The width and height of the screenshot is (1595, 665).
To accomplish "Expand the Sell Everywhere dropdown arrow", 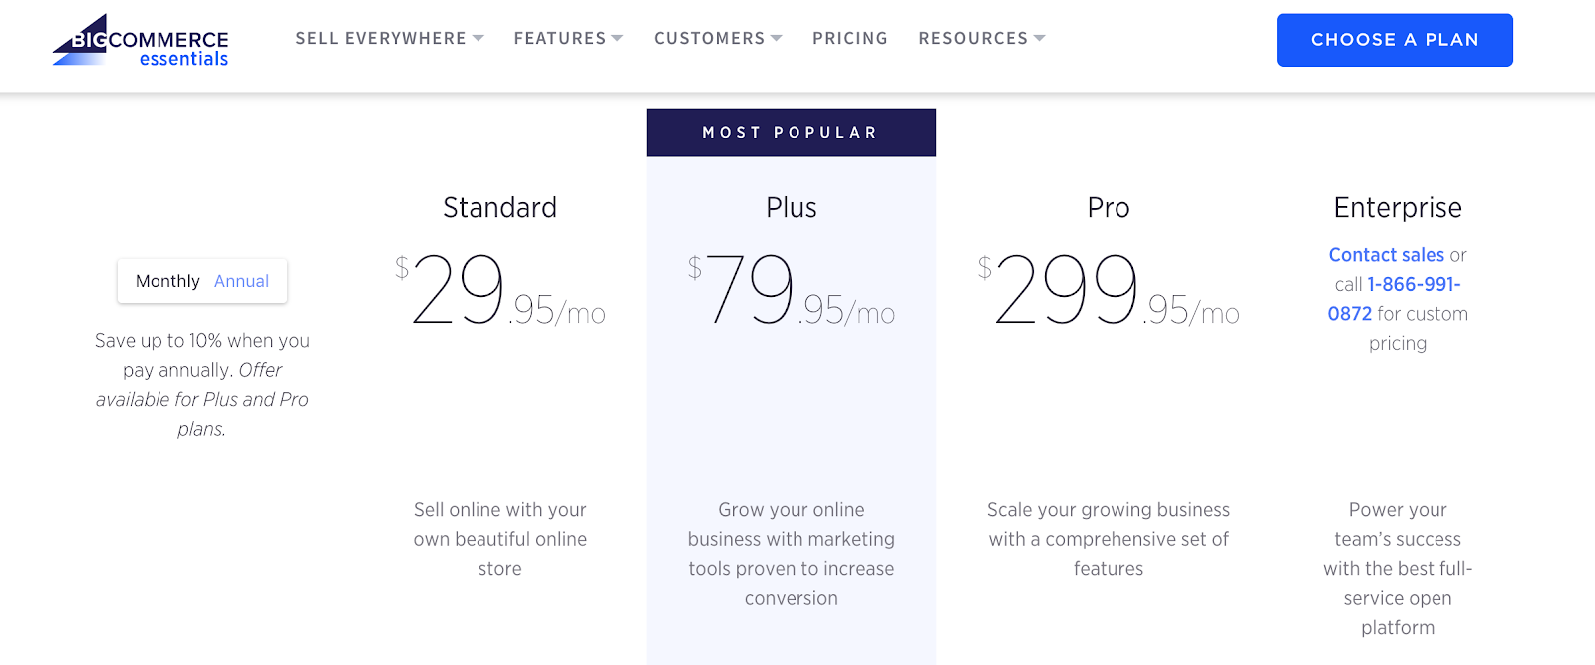I will pos(478,39).
